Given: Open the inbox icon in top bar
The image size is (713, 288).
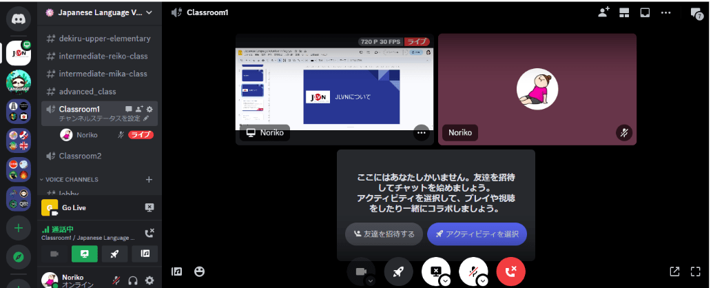Looking at the screenshot, I should click(x=645, y=12).
